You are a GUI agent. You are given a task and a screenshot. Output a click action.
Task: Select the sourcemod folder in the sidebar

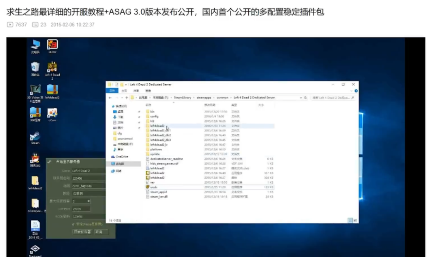123,139
